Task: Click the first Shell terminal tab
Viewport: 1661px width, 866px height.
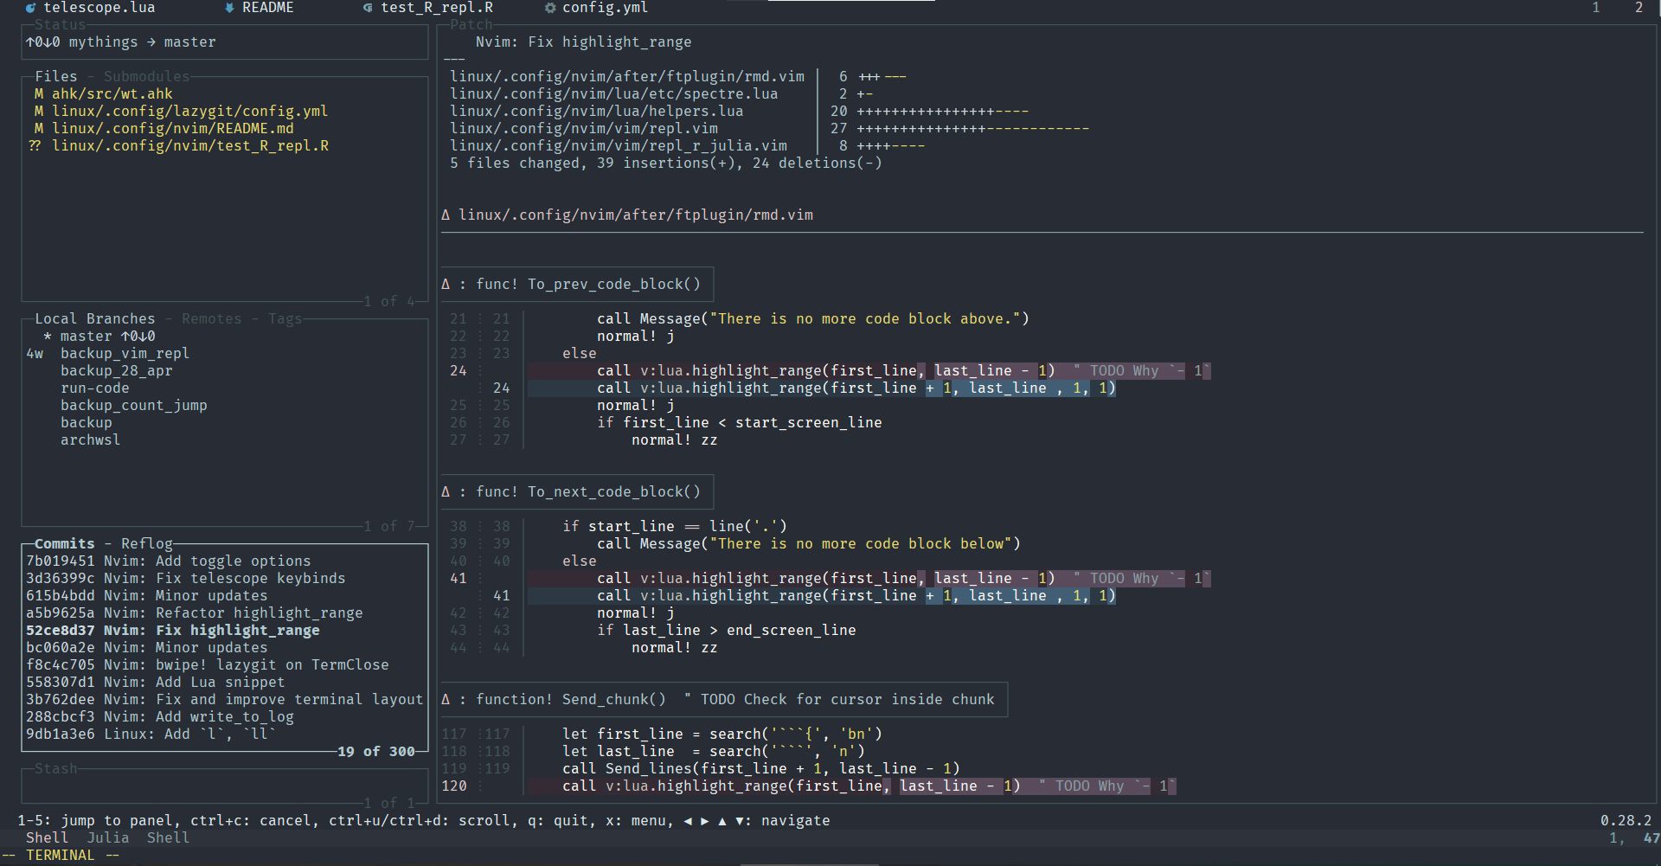Action: tap(47, 837)
